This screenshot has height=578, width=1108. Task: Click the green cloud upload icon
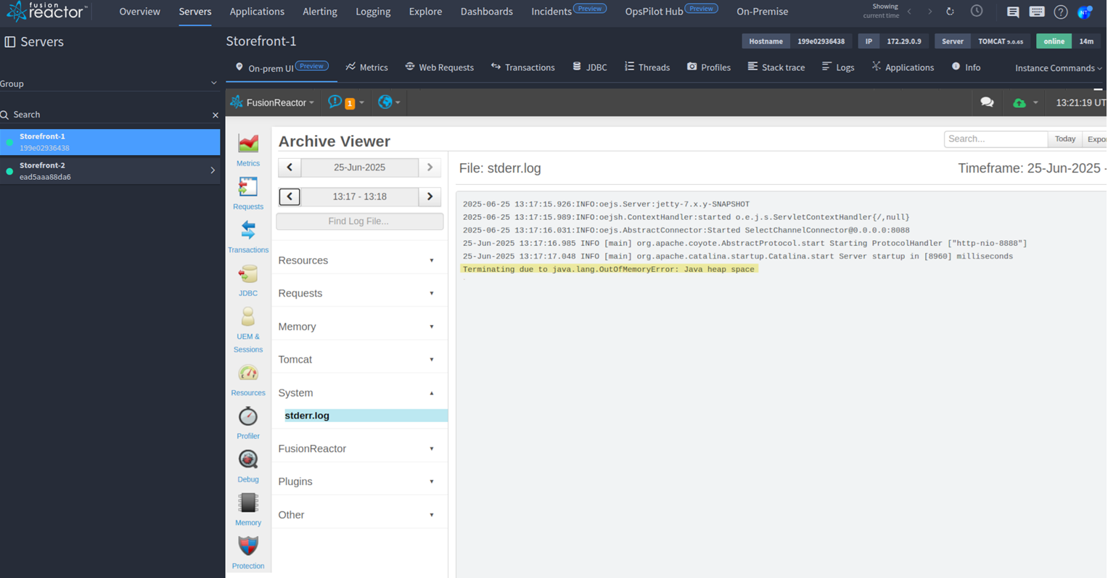[1019, 103]
